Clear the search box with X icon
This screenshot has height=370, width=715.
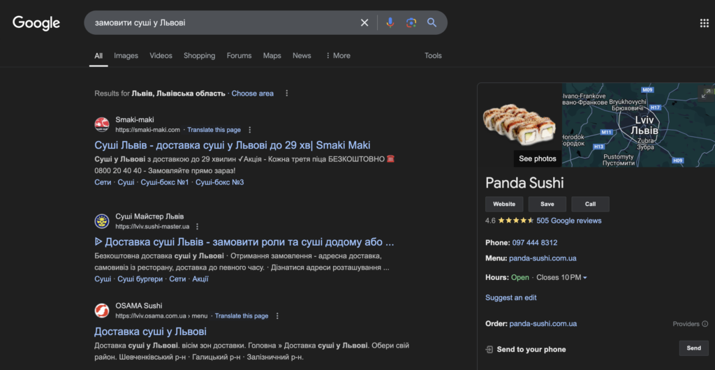click(364, 23)
